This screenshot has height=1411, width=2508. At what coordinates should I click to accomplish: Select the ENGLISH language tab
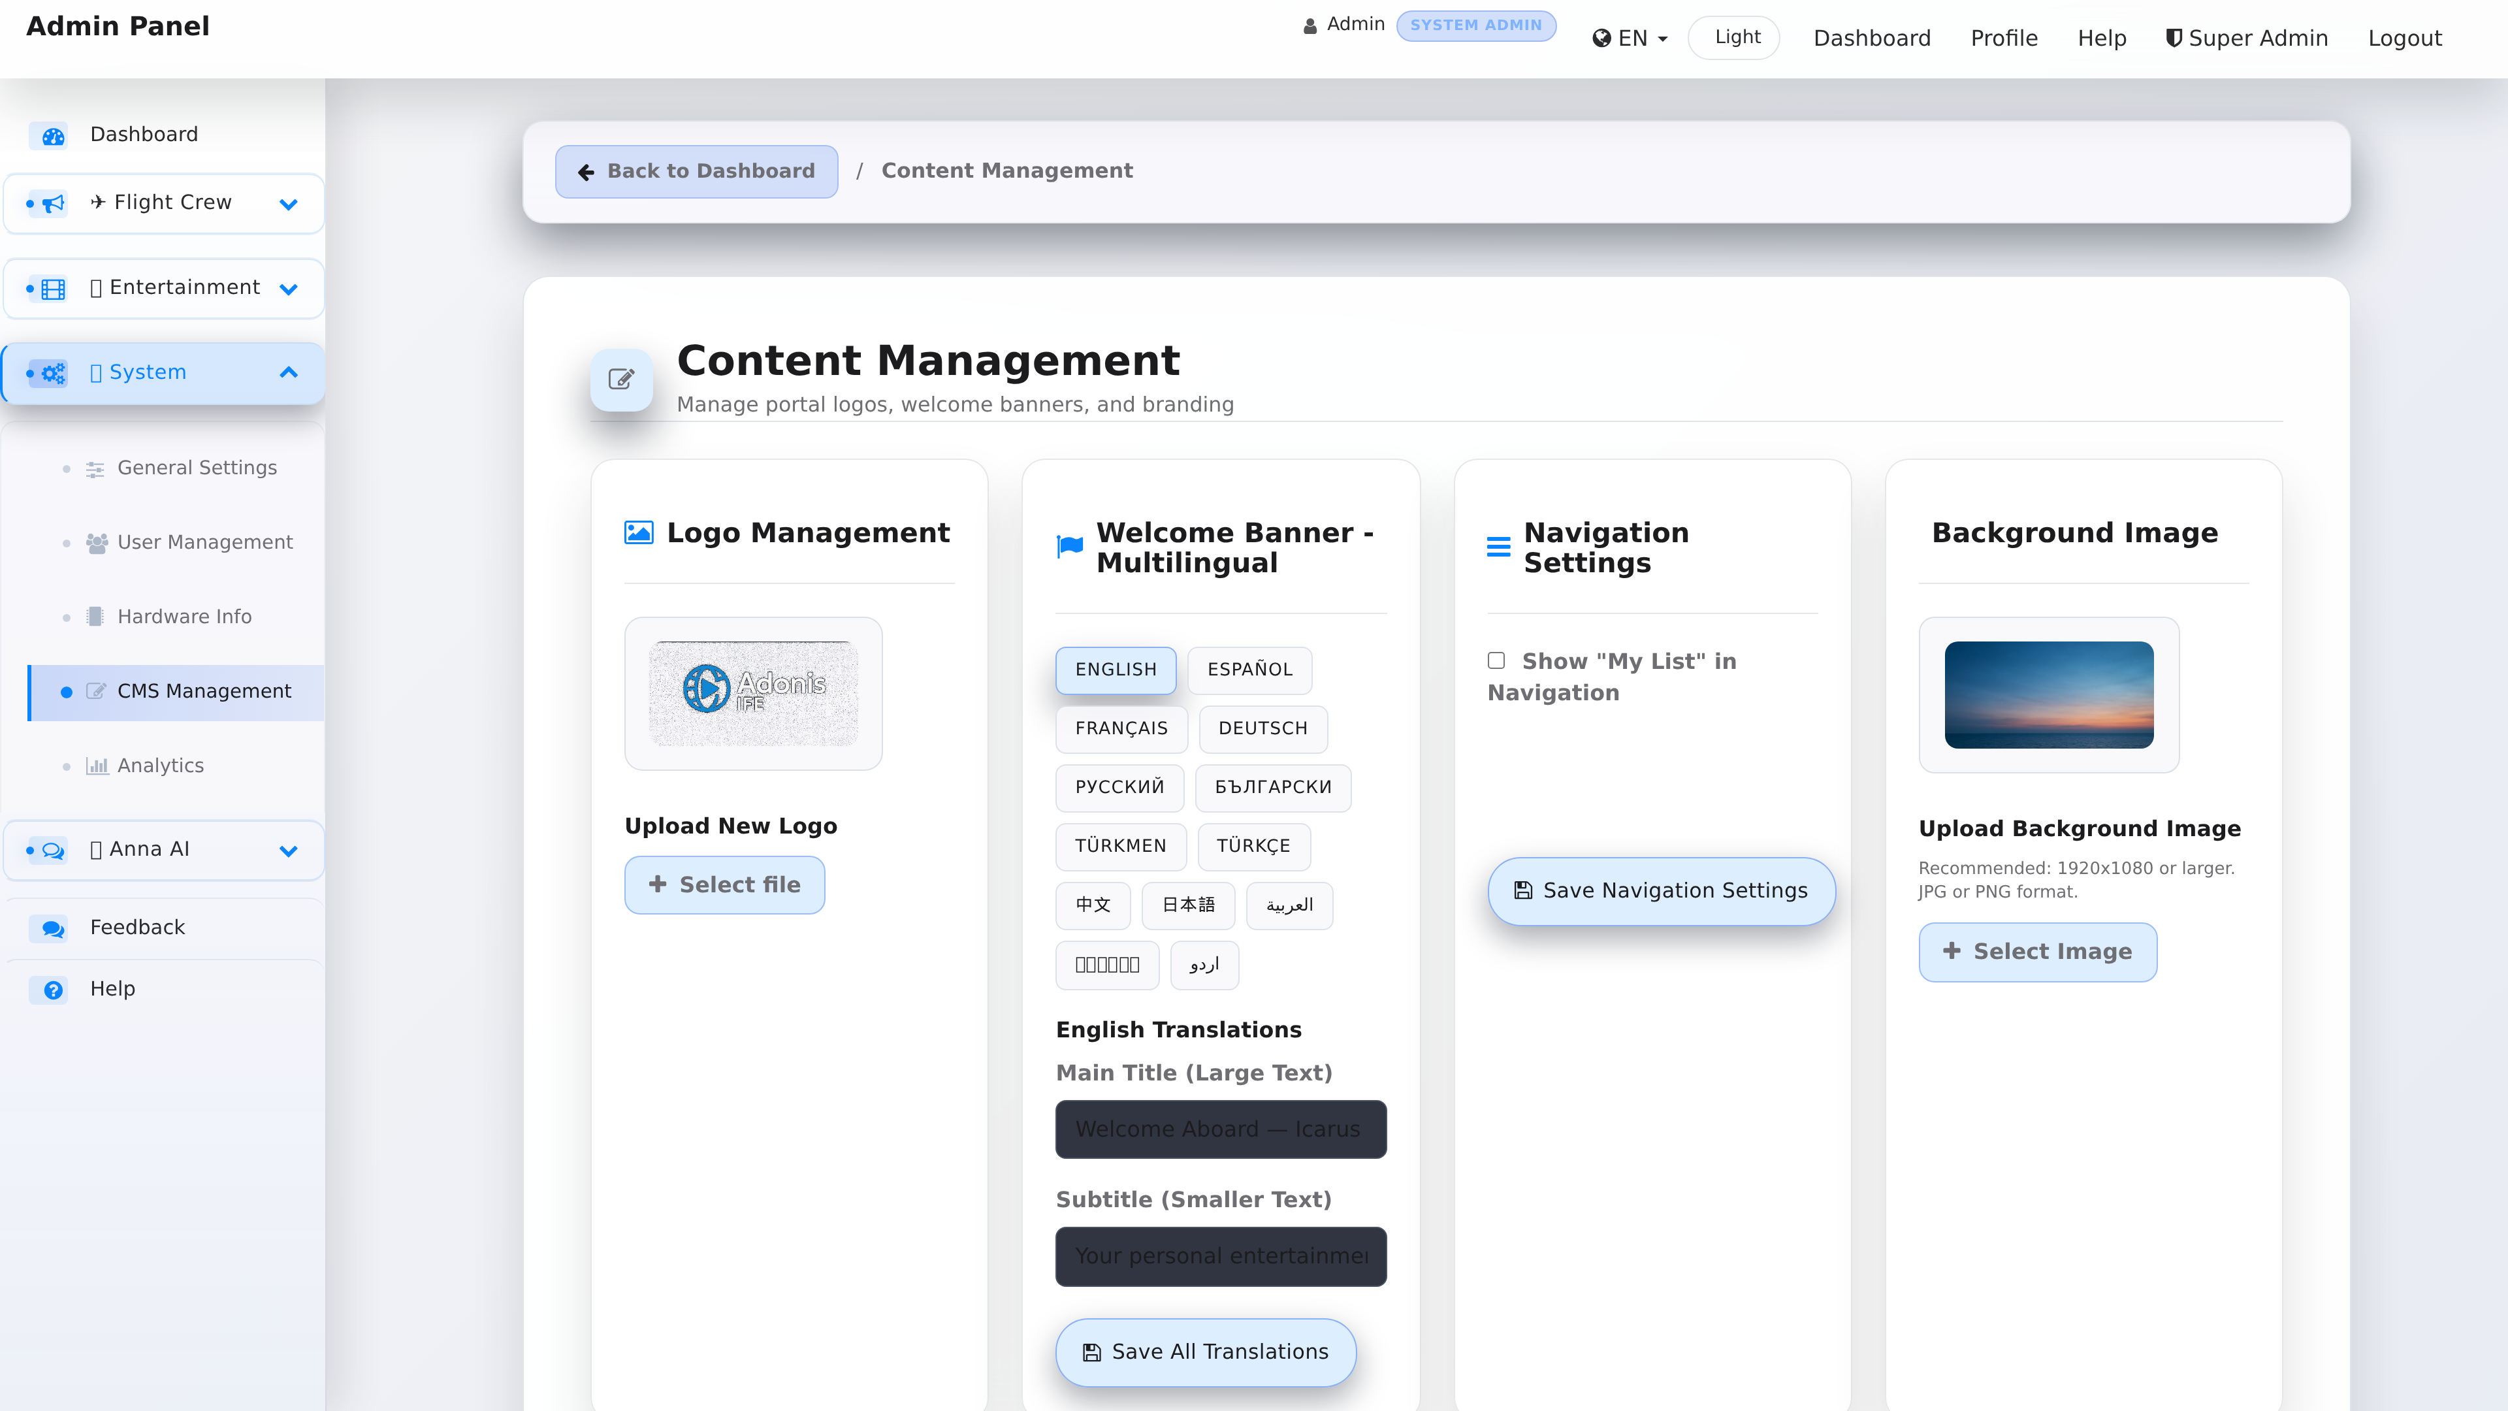pyautogui.click(x=1116, y=670)
